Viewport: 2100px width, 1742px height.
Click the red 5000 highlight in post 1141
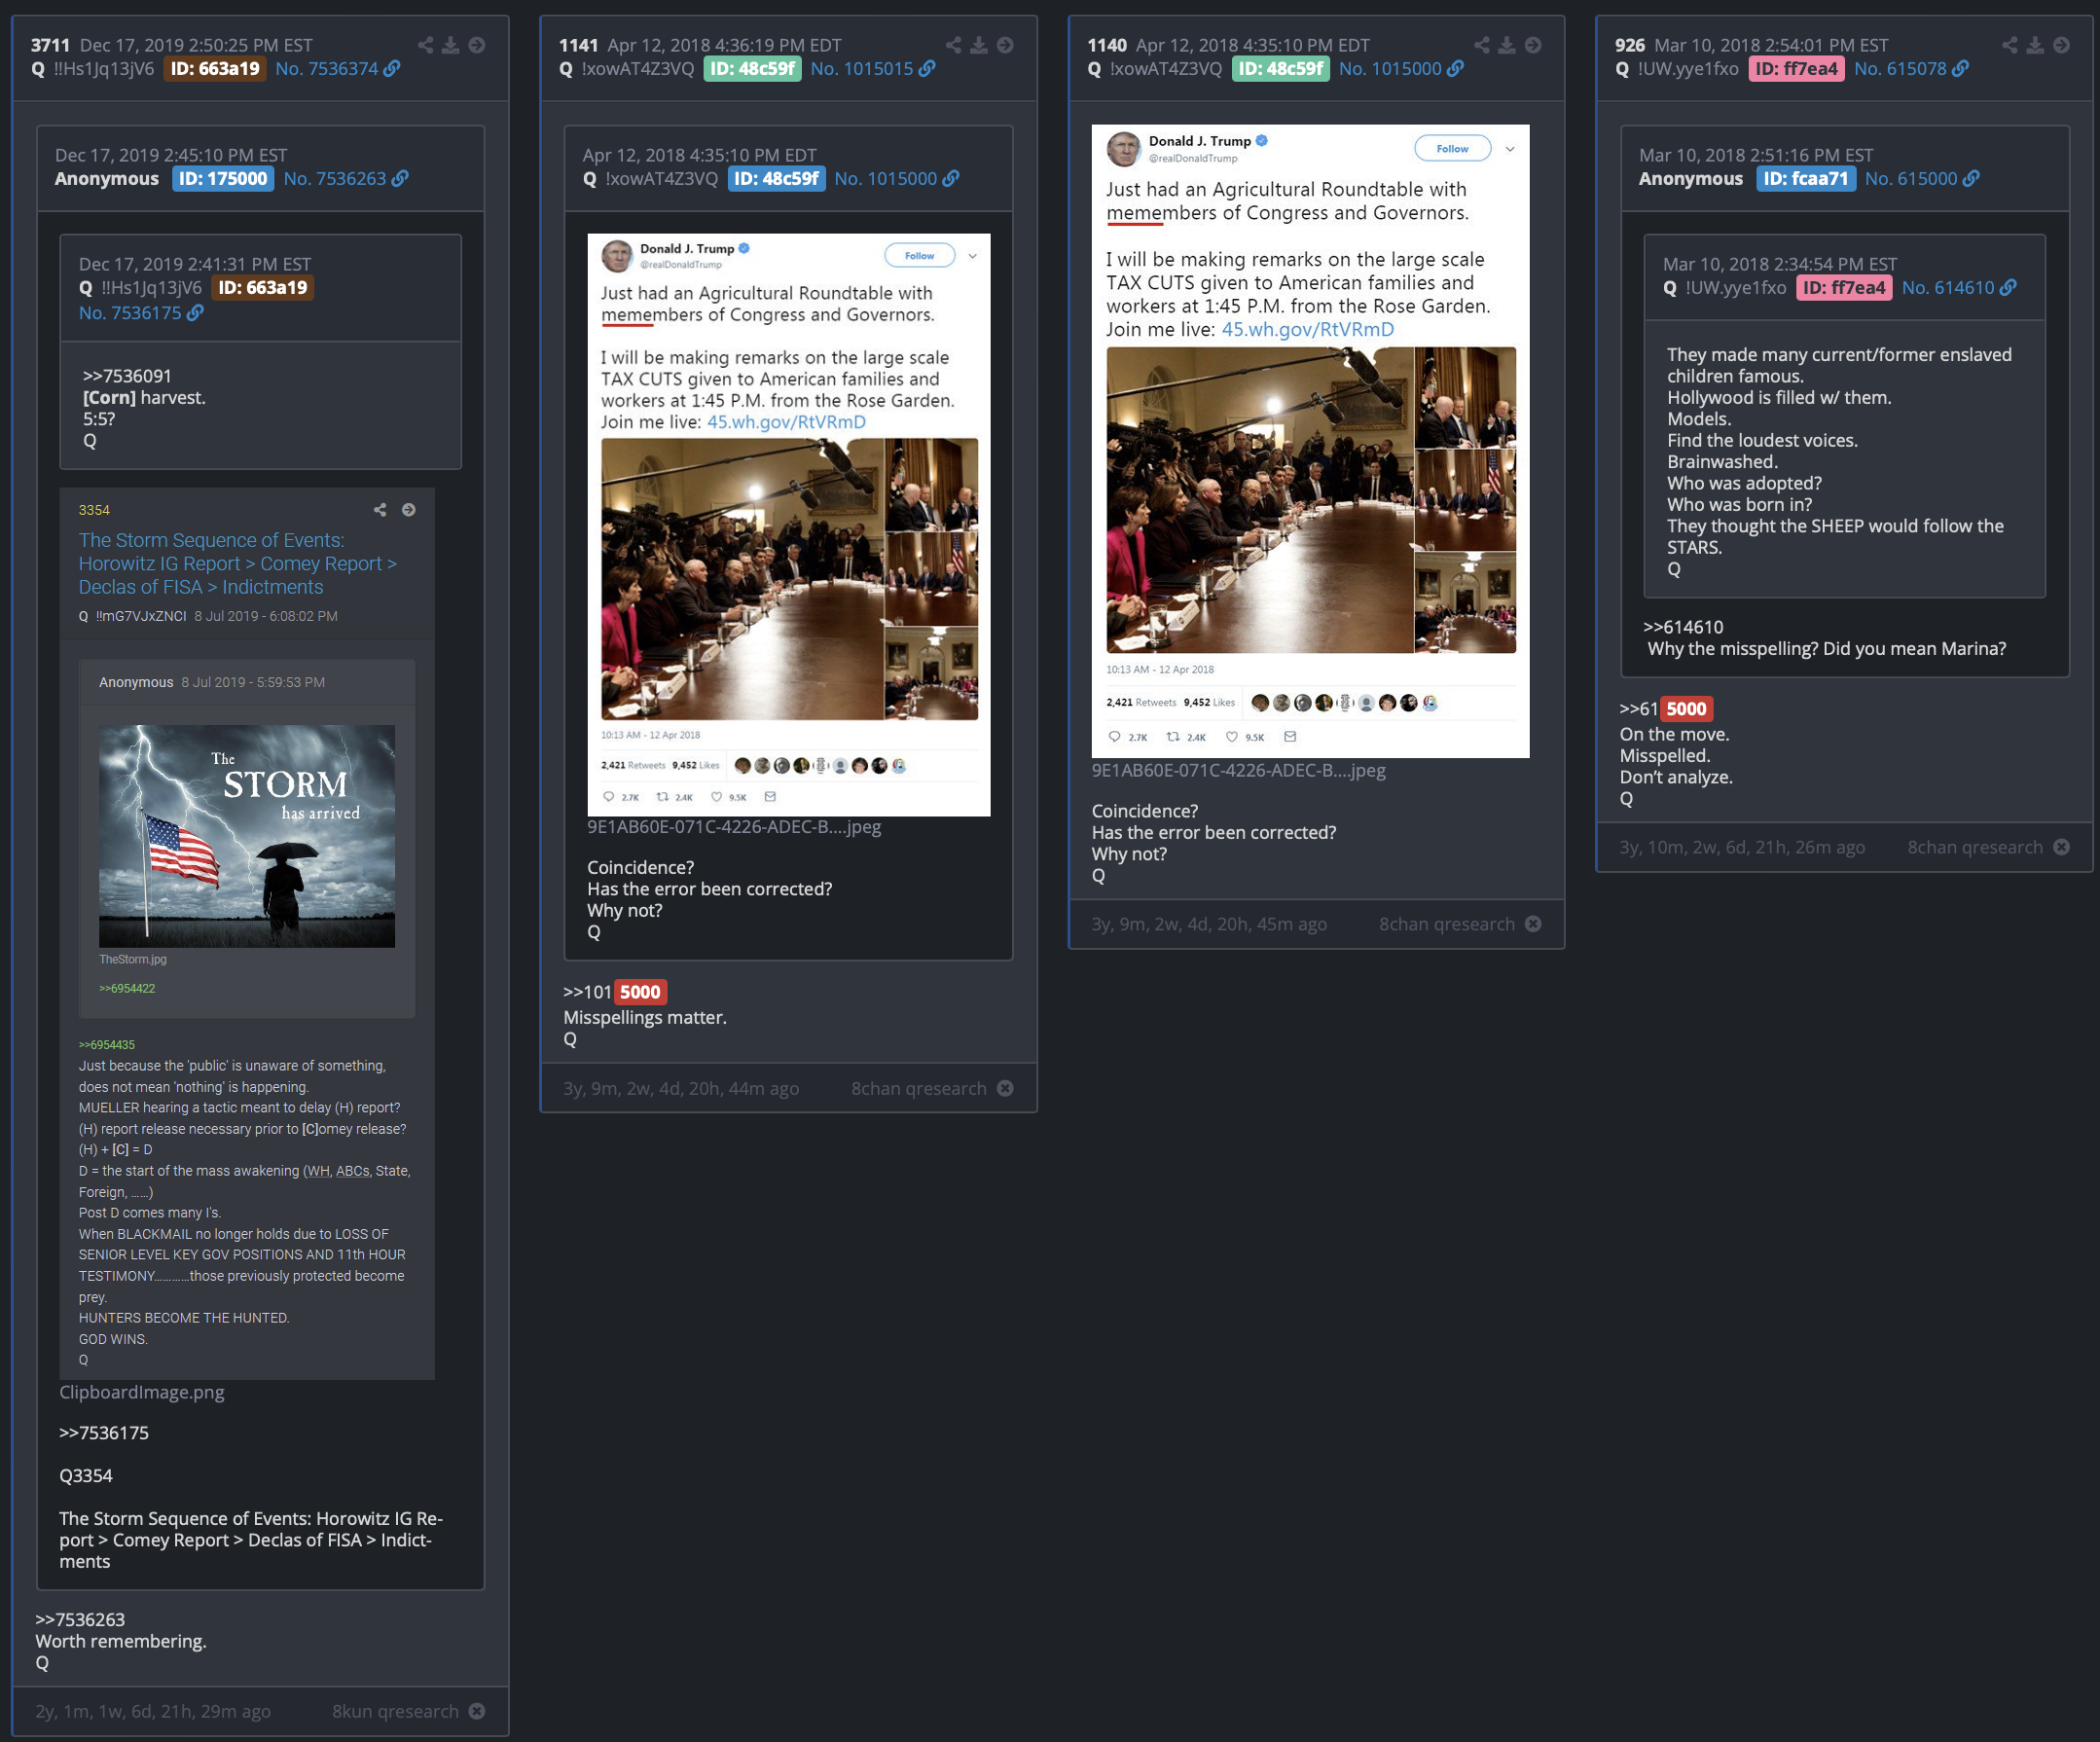coord(640,992)
